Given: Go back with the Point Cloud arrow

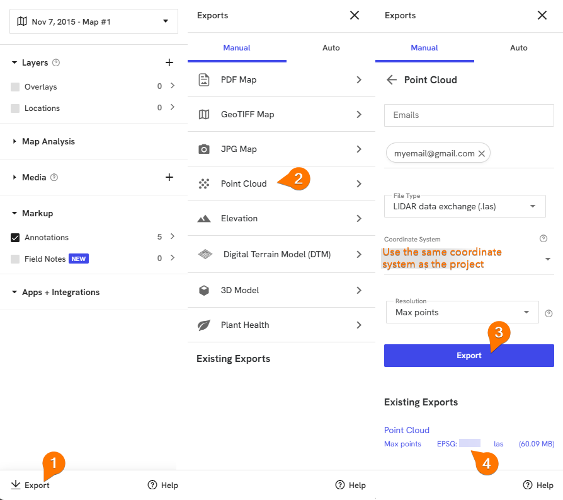Looking at the screenshot, I should tap(391, 80).
